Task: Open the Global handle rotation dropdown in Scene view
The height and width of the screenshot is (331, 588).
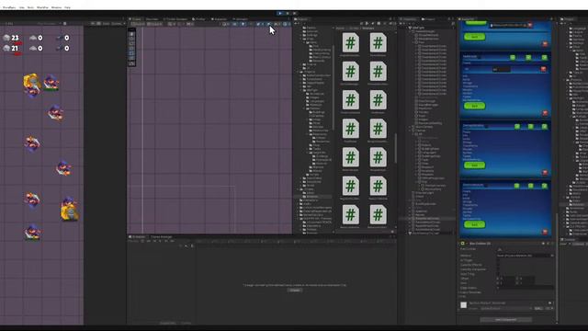Action: click(x=154, y=24)
